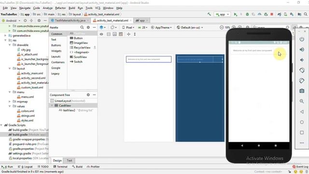Open the Refactor menu

60,8
